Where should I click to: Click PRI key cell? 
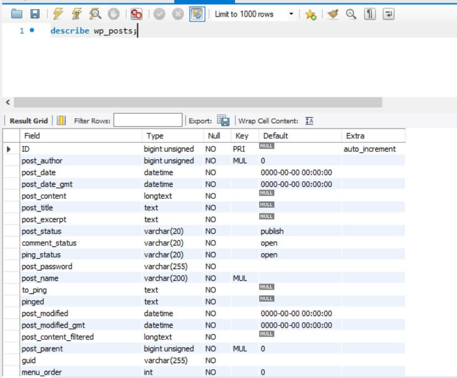[x=245, y=149]
